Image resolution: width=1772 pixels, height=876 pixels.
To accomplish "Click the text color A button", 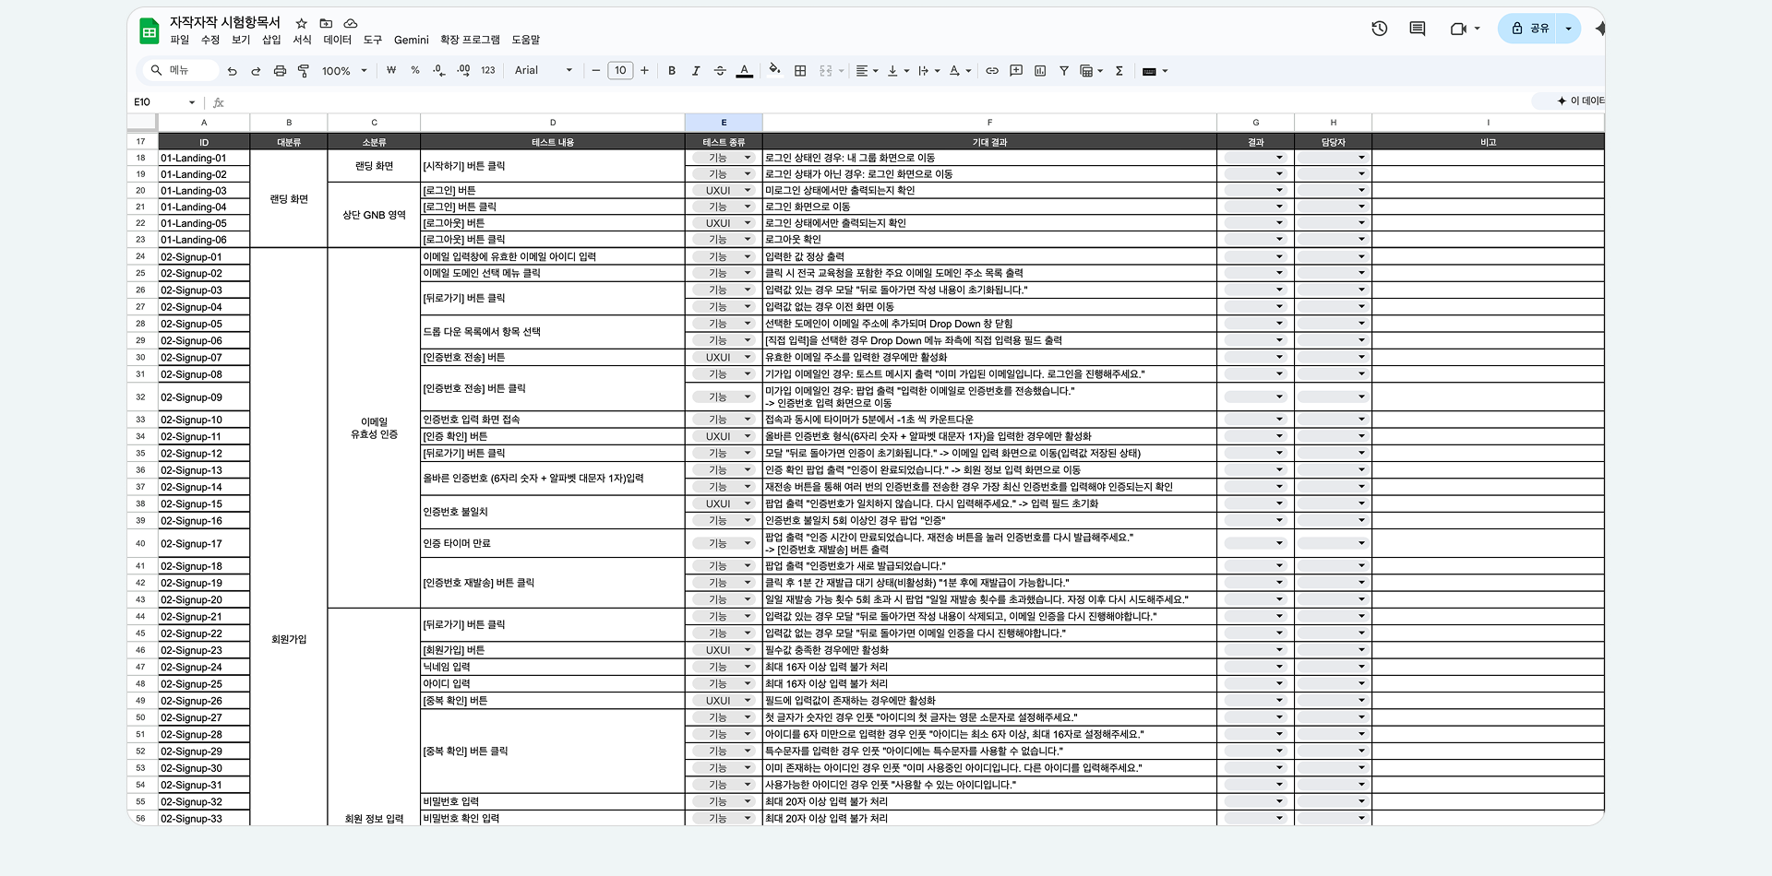I will [x=744, y=71].
